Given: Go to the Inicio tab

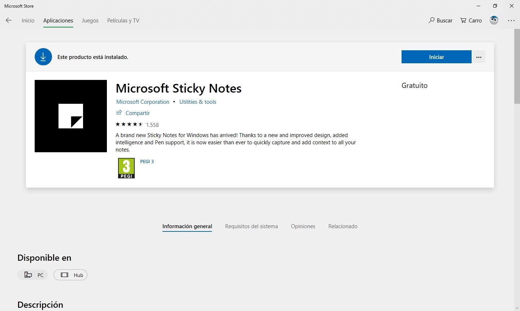Looking at the screenshot, I should 28,21.
